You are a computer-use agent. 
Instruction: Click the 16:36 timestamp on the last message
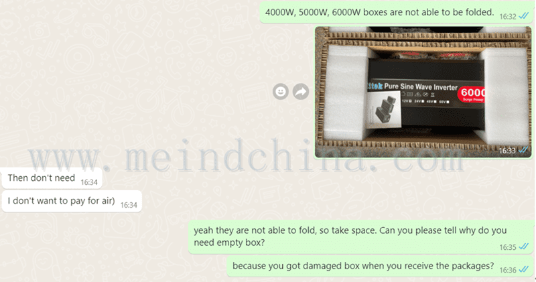point(508,270)
